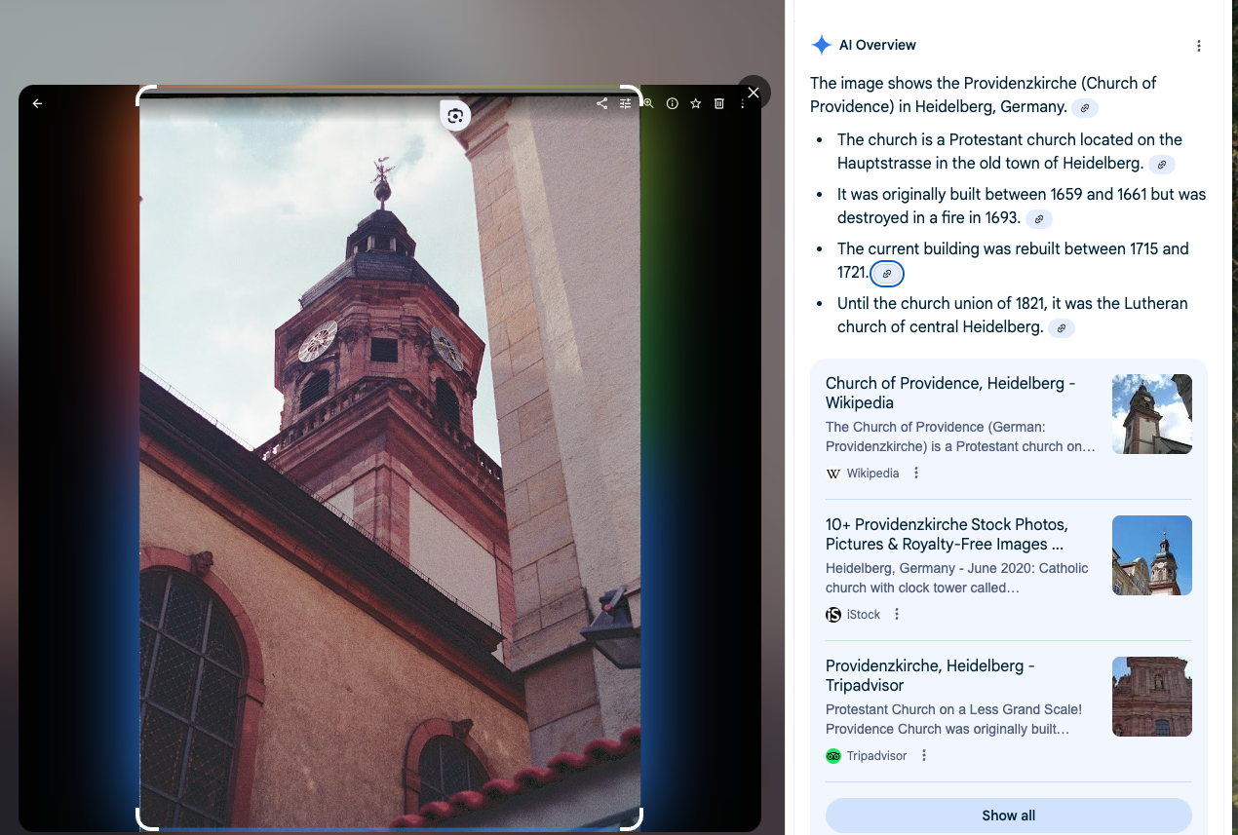Open source link after 'church of central Heidelberg.'

[x=1062, y=328]
